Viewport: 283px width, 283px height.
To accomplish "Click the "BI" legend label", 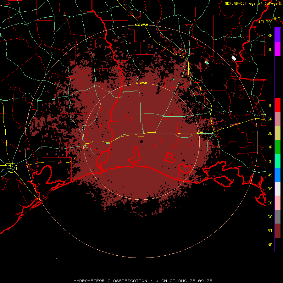I will [270, 231].
